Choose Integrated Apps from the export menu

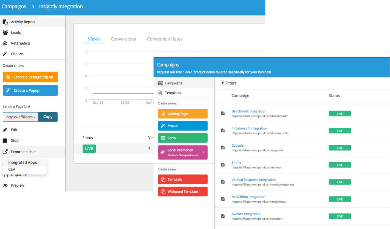click(x=22, y=163)
